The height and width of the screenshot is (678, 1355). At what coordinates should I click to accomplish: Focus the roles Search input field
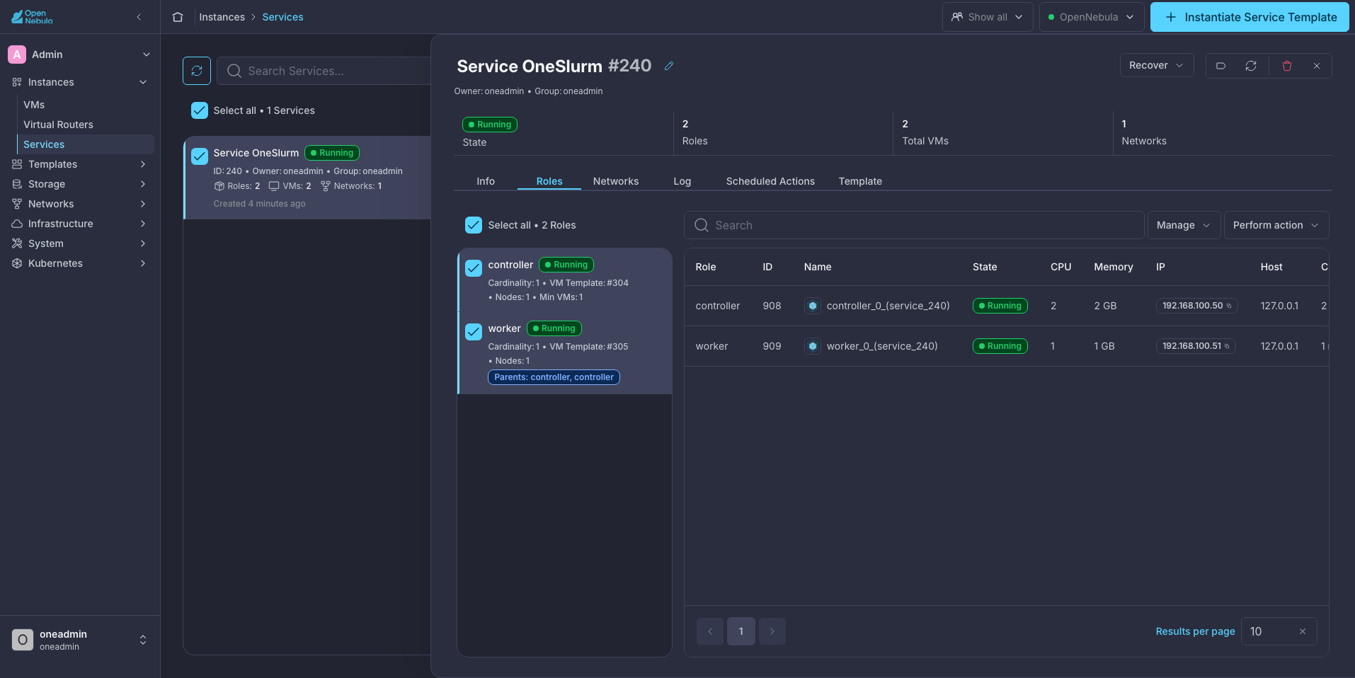pyautogui.click(x=914, y=225)
